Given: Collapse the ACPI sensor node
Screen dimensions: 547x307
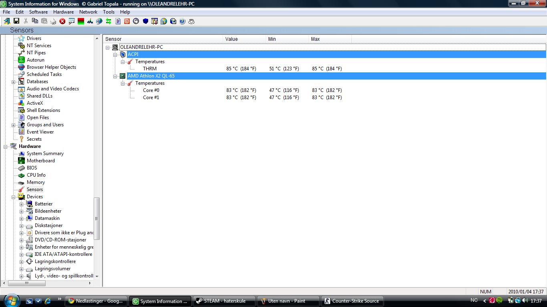Looking at the screenshot, I should click(115, 54).
